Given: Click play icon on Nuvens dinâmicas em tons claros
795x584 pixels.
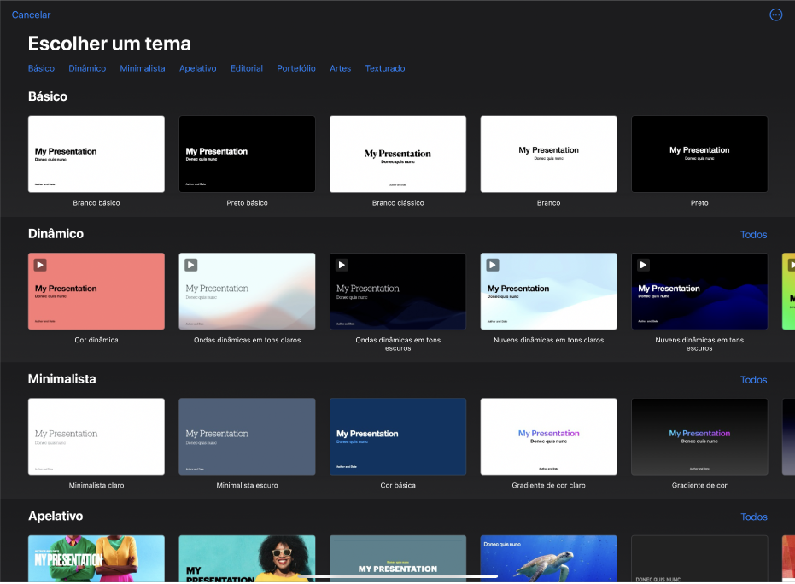Looking at the screenshot, I should [x=493, y=265].
